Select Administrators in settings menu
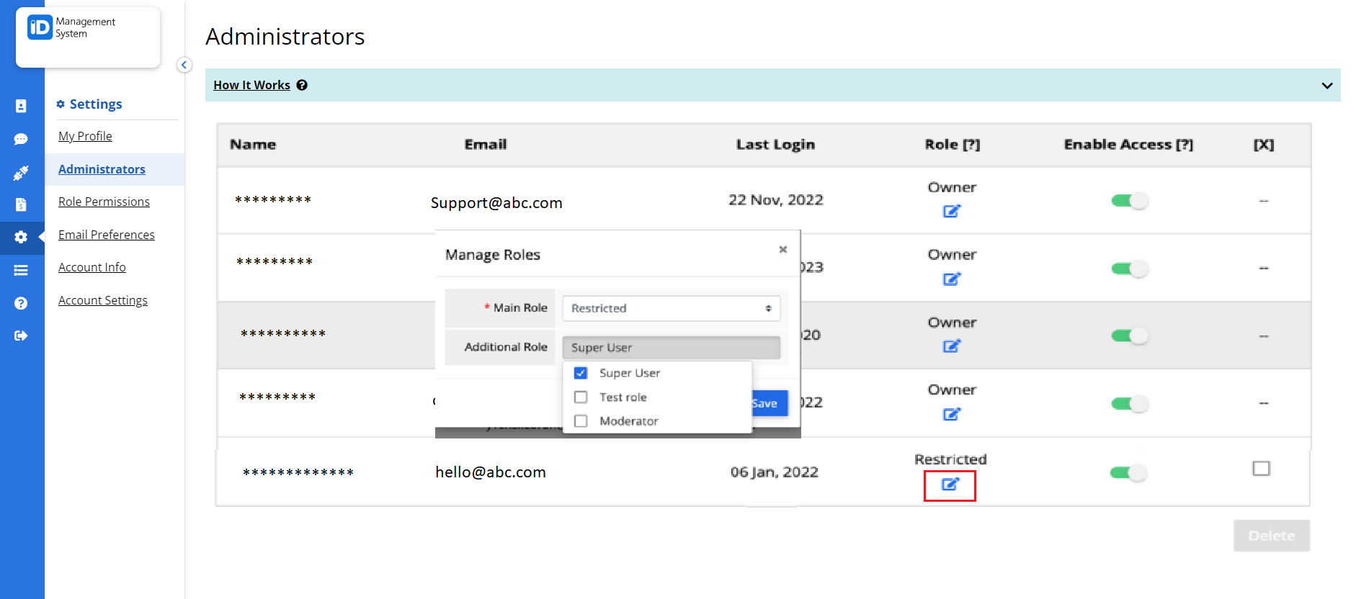Screen dimensions: 1356x599 pyautogui.click(x=102, y=169)
